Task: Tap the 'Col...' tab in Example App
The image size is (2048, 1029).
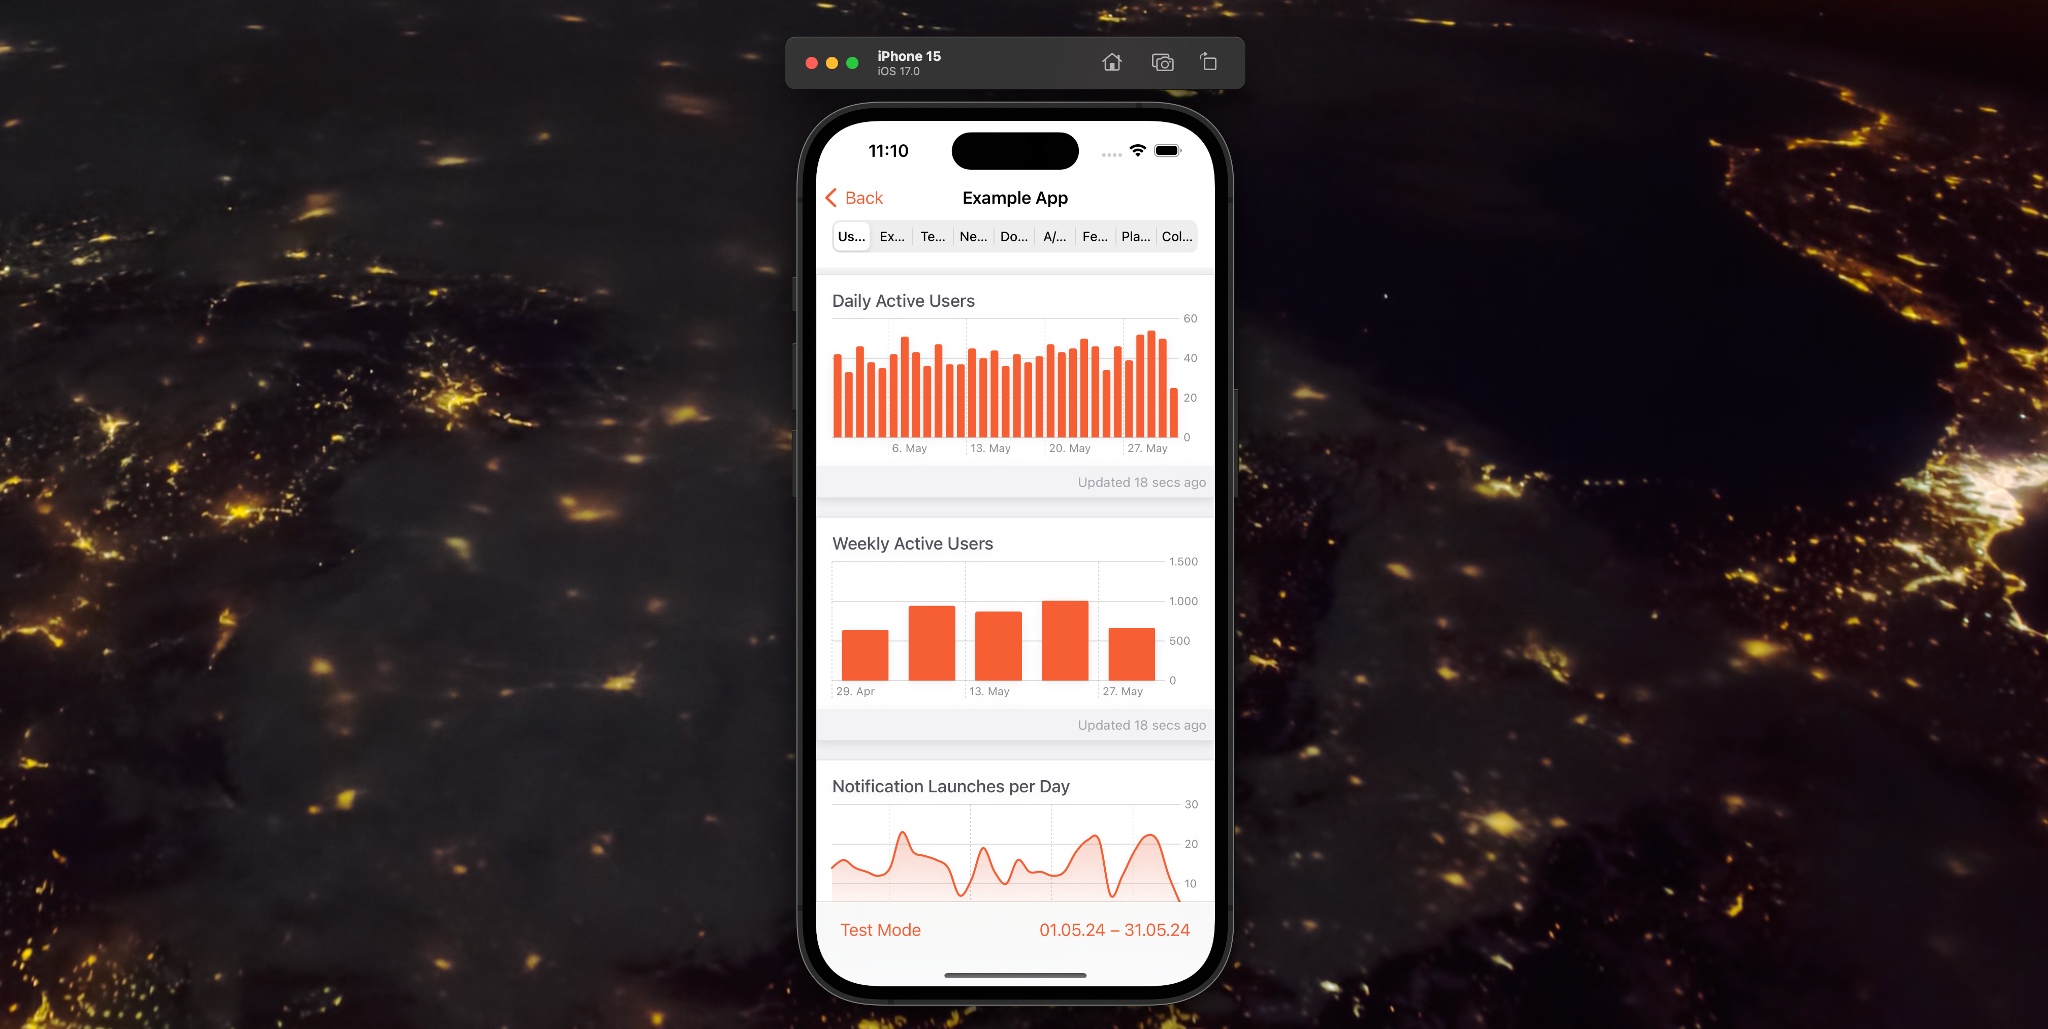Action: (x=1177, y=238)
